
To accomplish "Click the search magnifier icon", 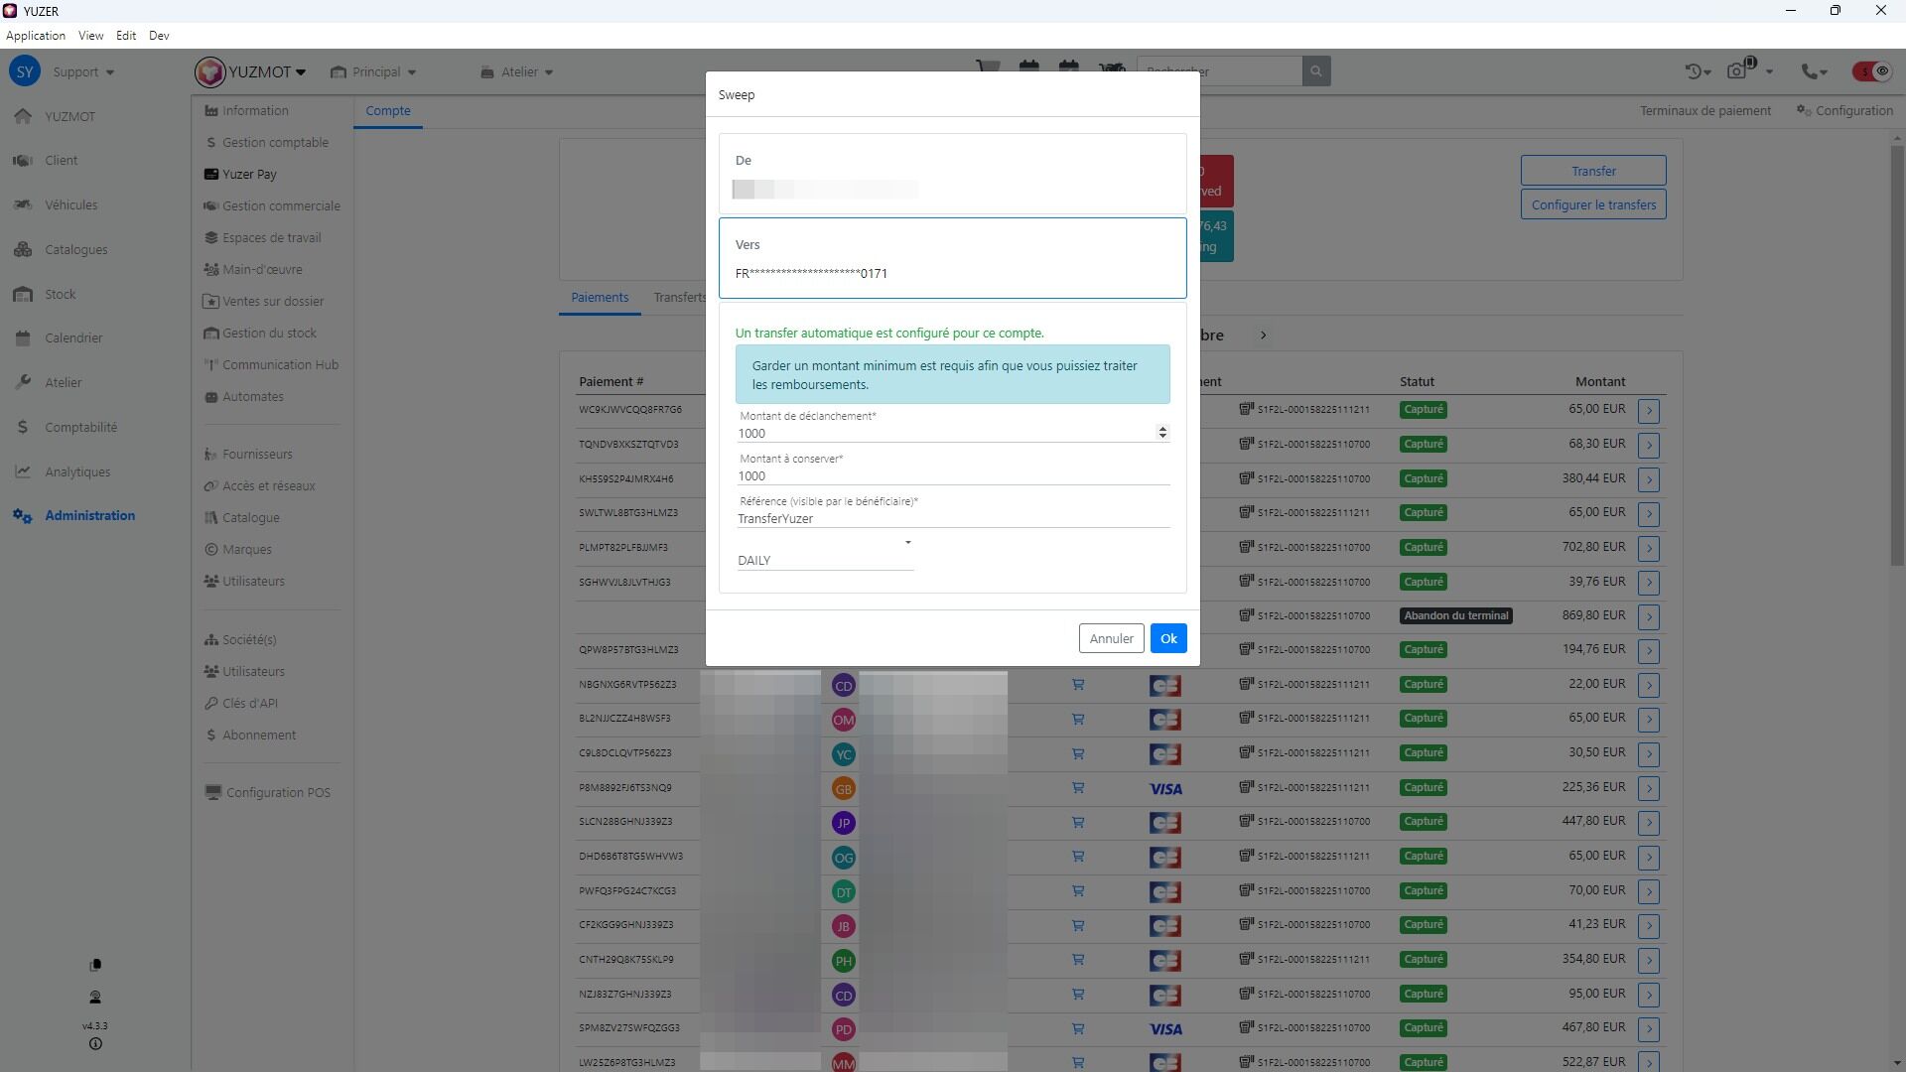I will (1315, 71).
